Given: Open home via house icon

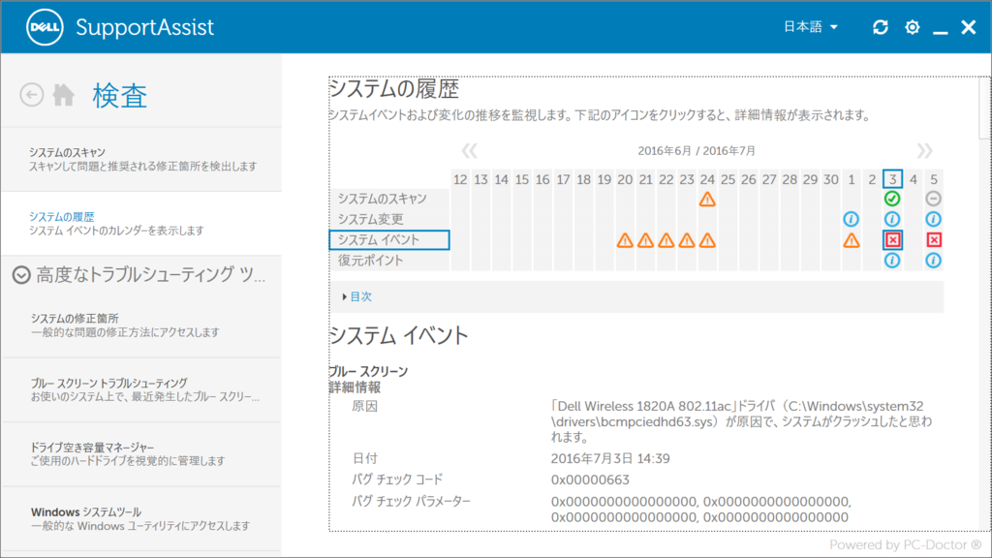Looking at the screenshot, I should pos(63,95).
